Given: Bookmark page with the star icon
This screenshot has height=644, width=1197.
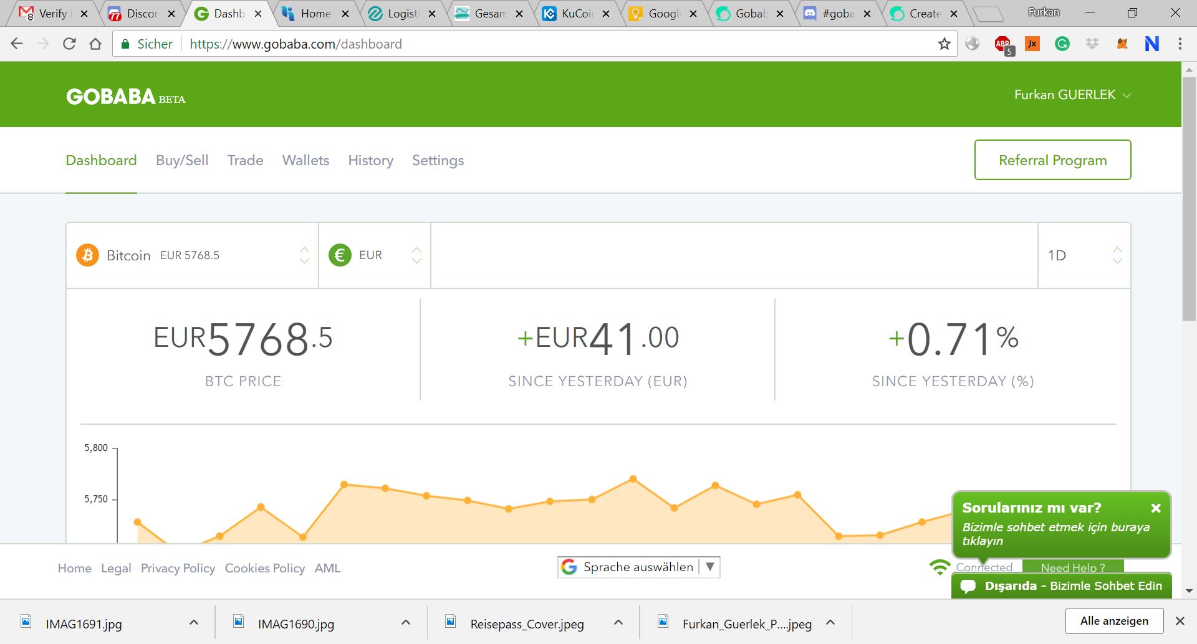Looking at the screenshot, I should pos(944,44).
